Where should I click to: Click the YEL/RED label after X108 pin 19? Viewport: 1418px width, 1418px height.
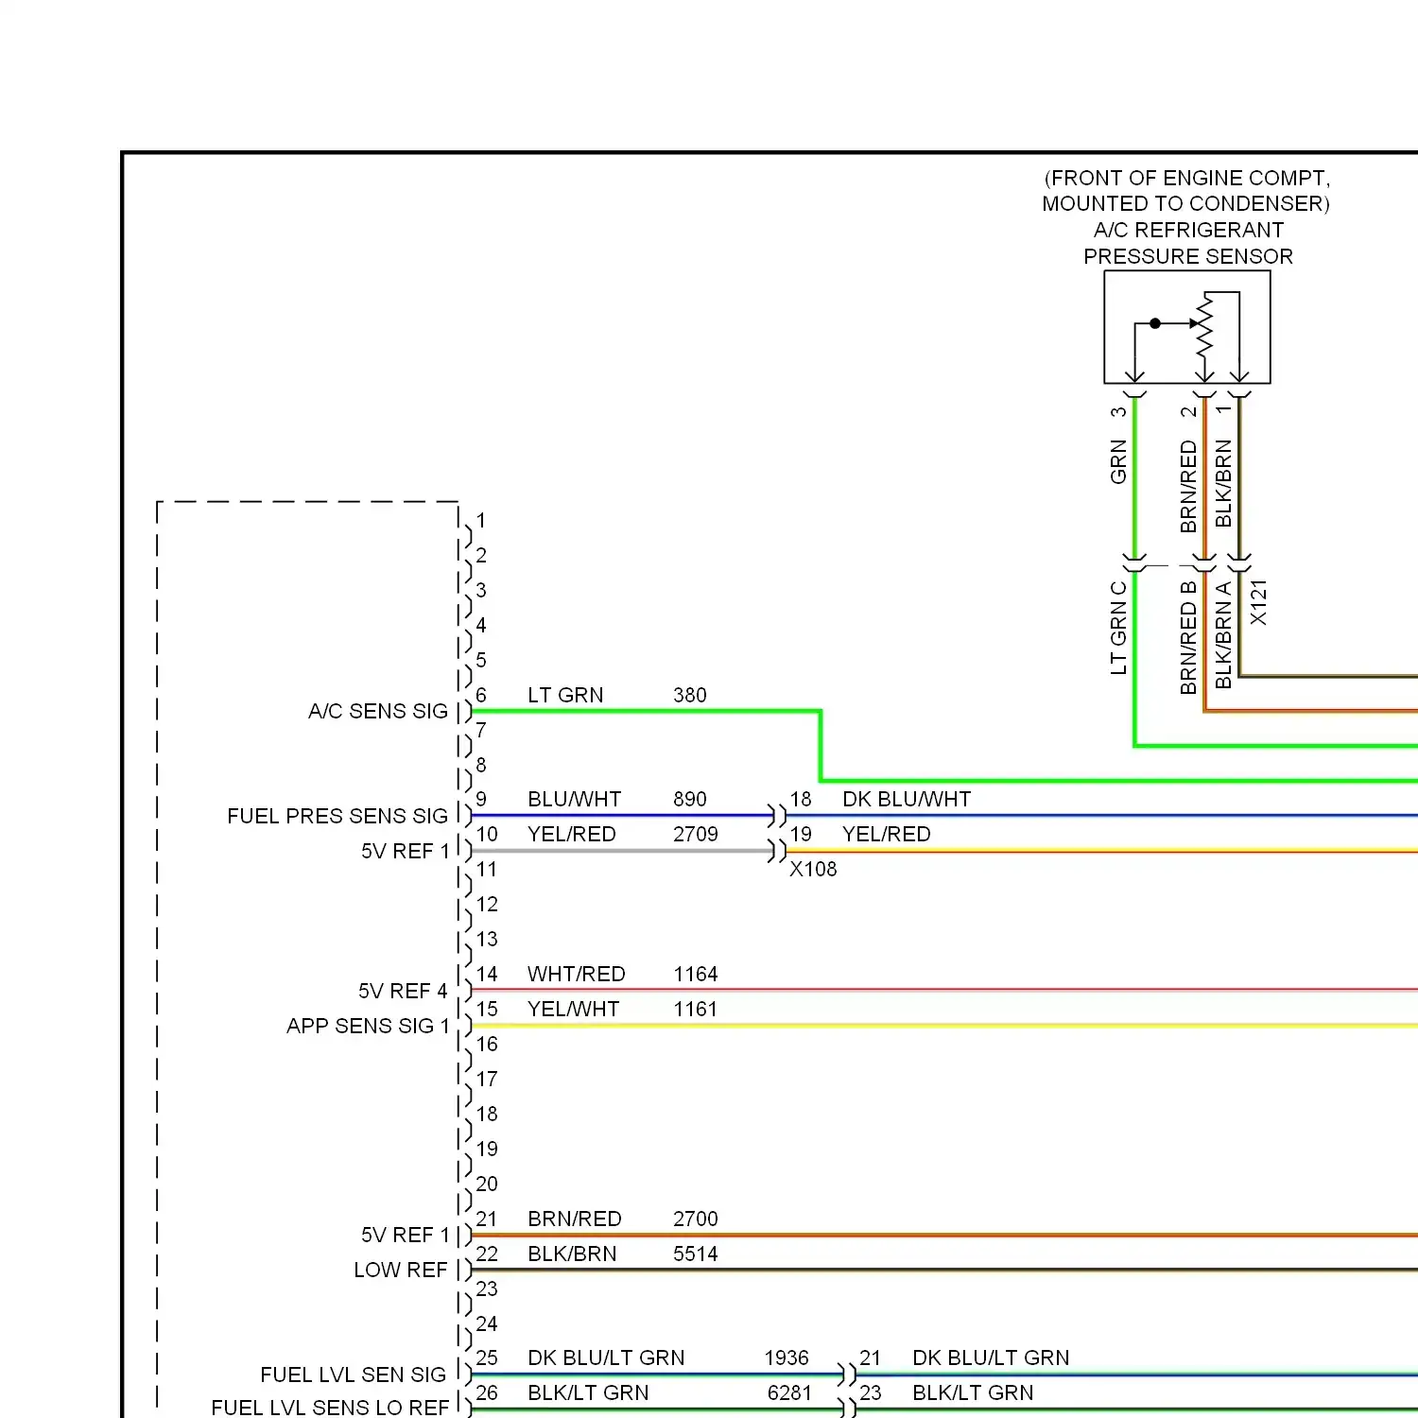887,834
